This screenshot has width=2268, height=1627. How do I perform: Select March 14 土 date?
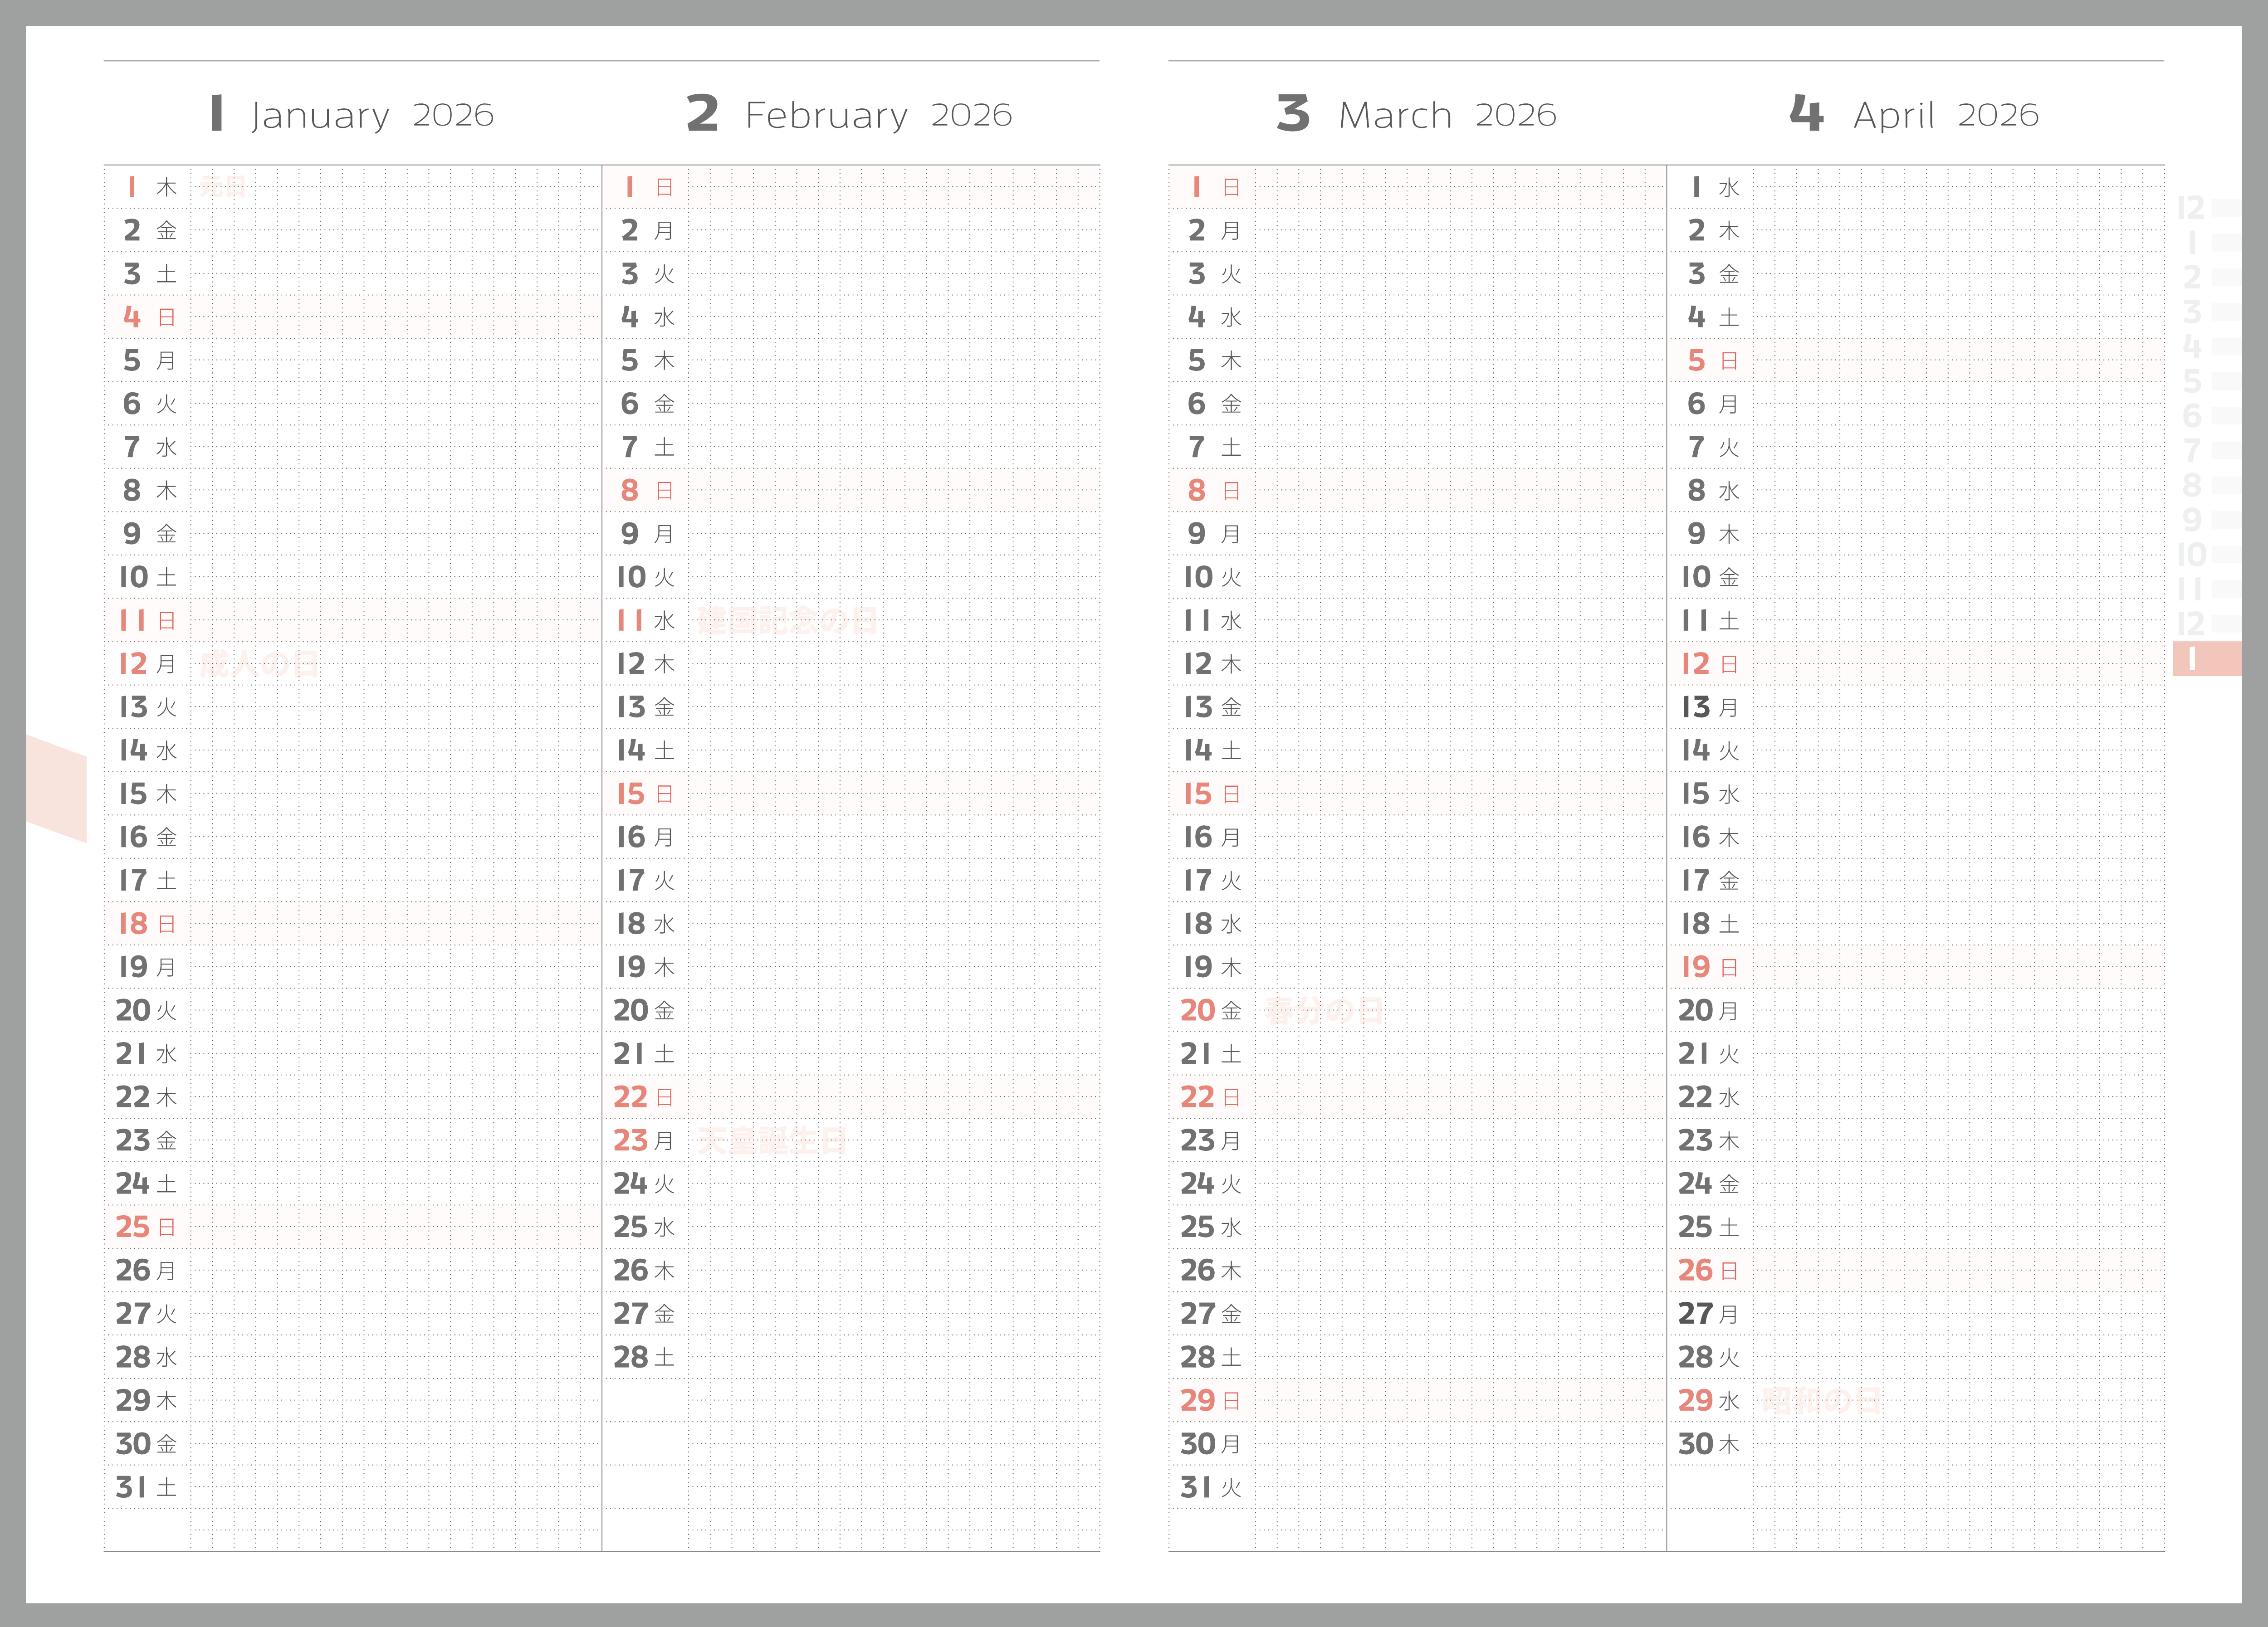click(x=1213, y=750)
